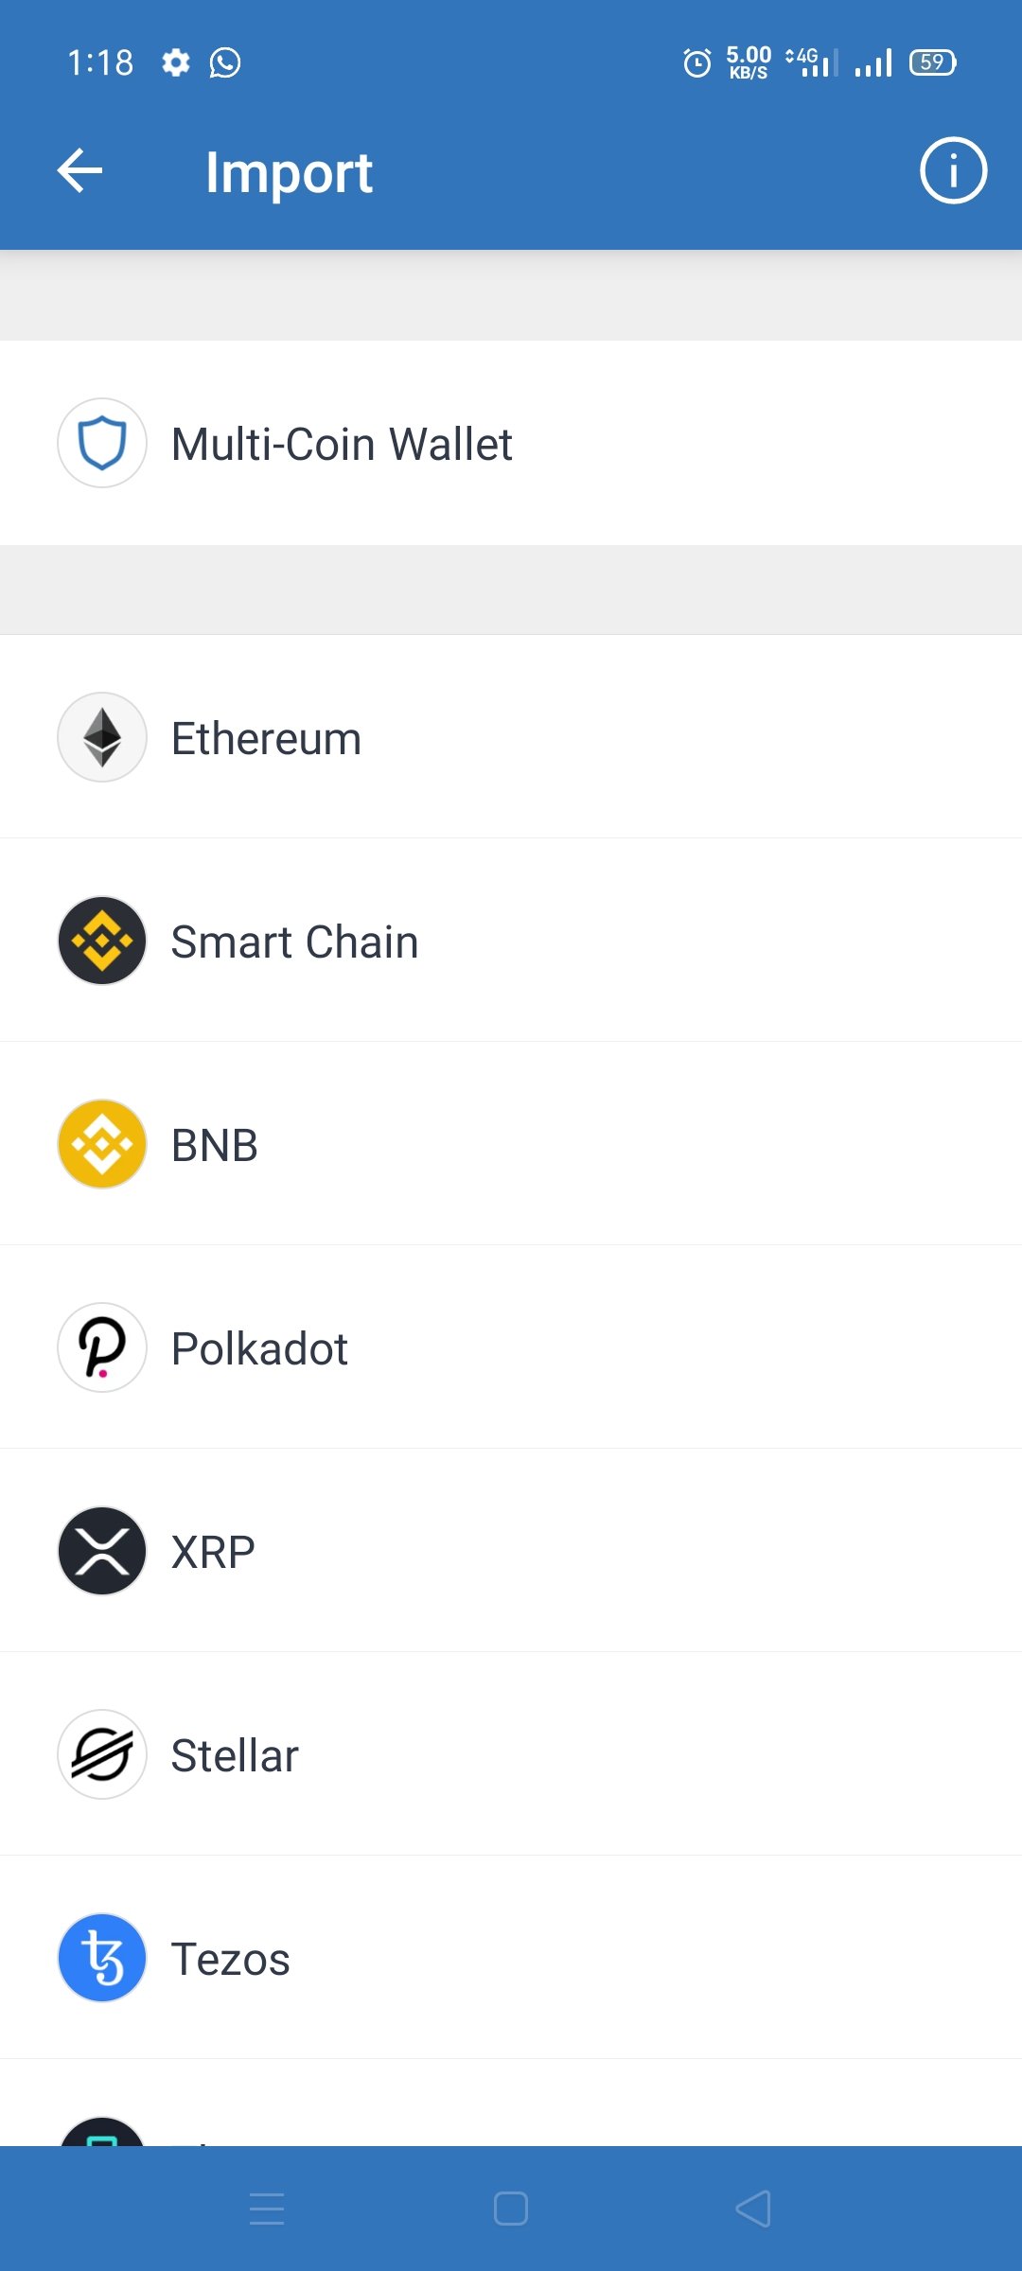Select Tezos text entry
The height and width of the screenshot is (2271, 1022).
[230, 1960]
